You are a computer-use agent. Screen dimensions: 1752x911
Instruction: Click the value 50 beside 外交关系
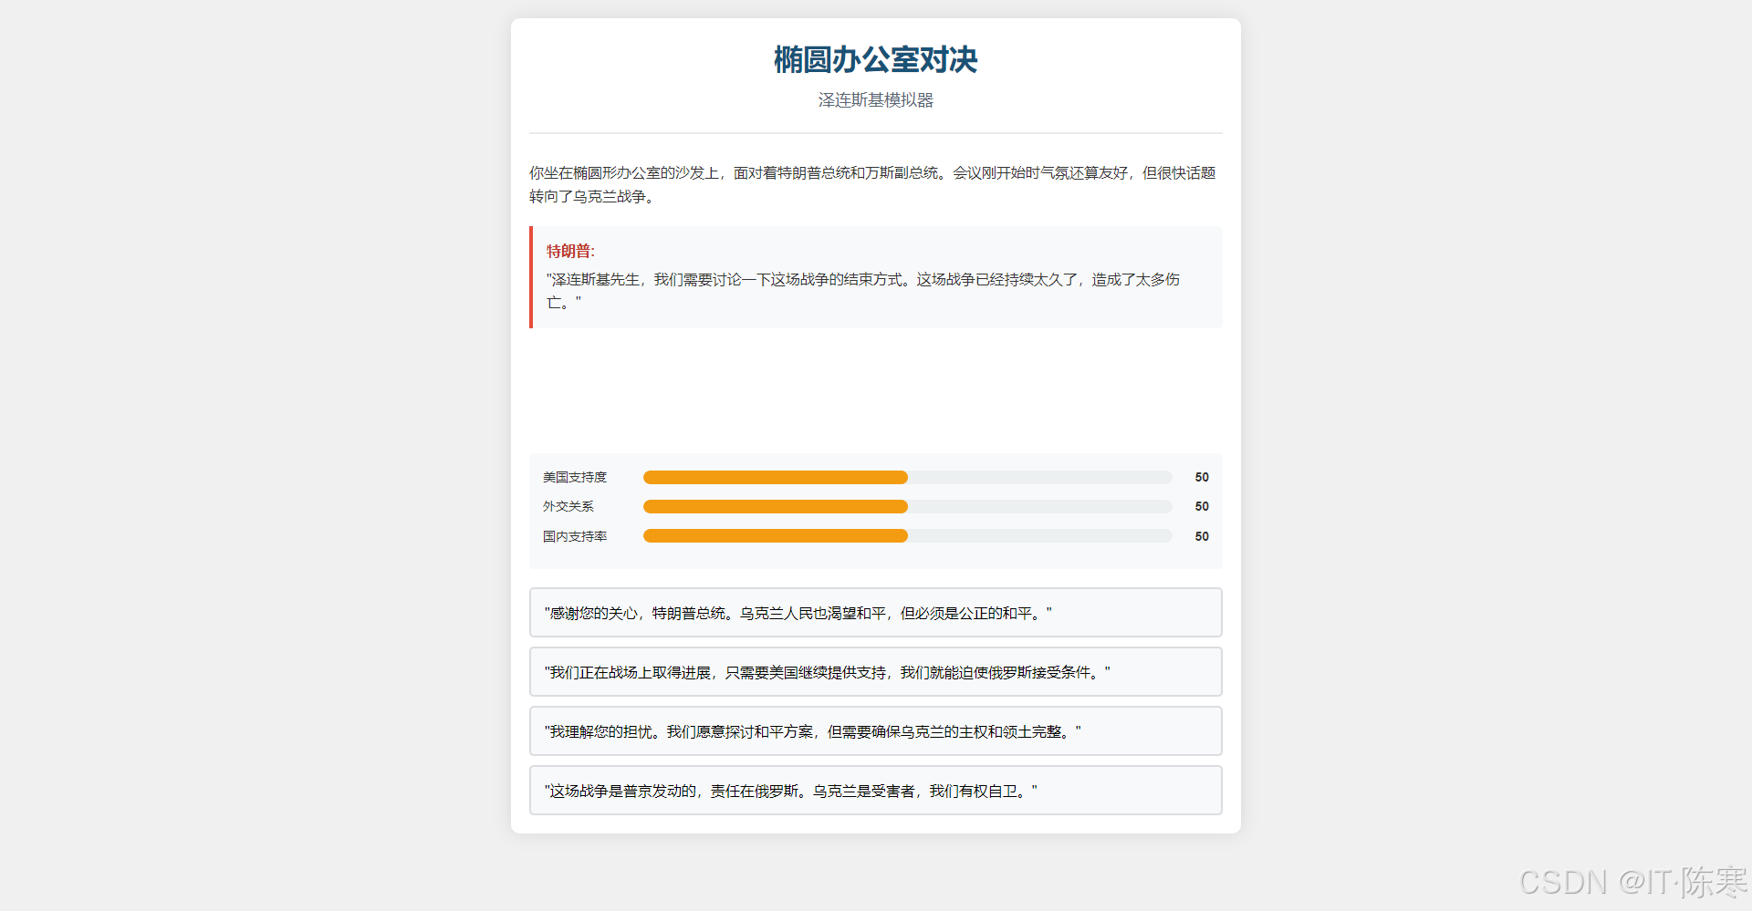tap(1202, 506)
